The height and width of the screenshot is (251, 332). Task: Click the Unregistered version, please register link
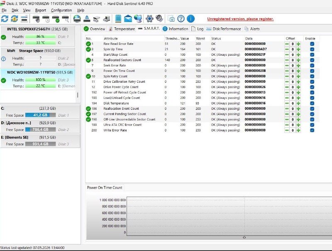pyautogui.click(x=240, y=19)
